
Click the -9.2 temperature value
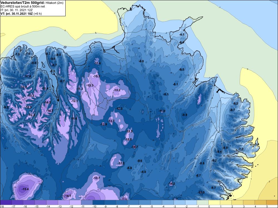(214, 160)
